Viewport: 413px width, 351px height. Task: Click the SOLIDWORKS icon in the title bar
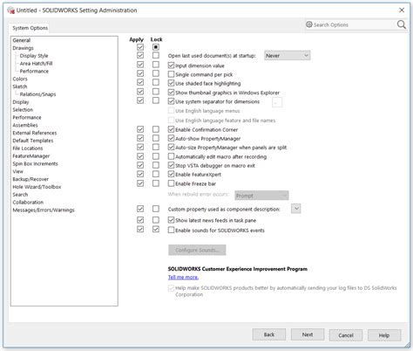coord(11,10)
